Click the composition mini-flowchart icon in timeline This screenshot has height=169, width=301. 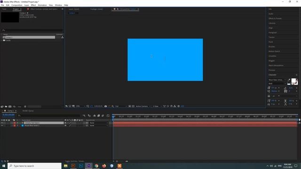[84, 116]
